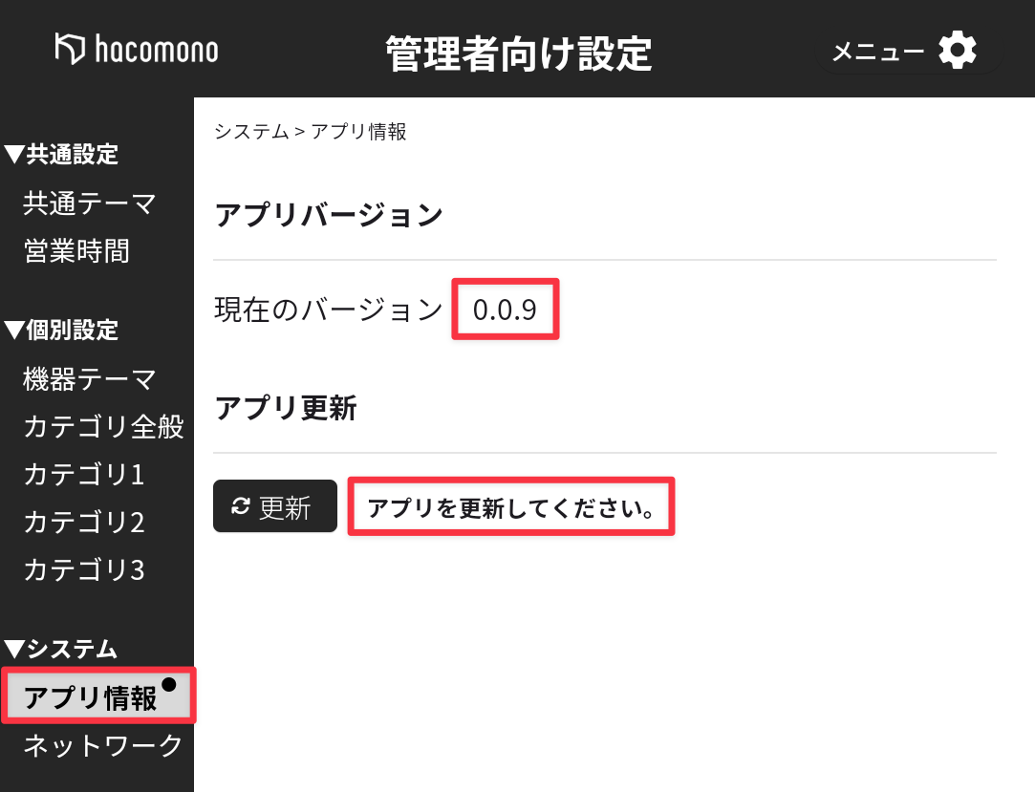Select カテゴリ2 in the sidebar
The width and height of the screenshot is (1035, 792).
(84, 523)
